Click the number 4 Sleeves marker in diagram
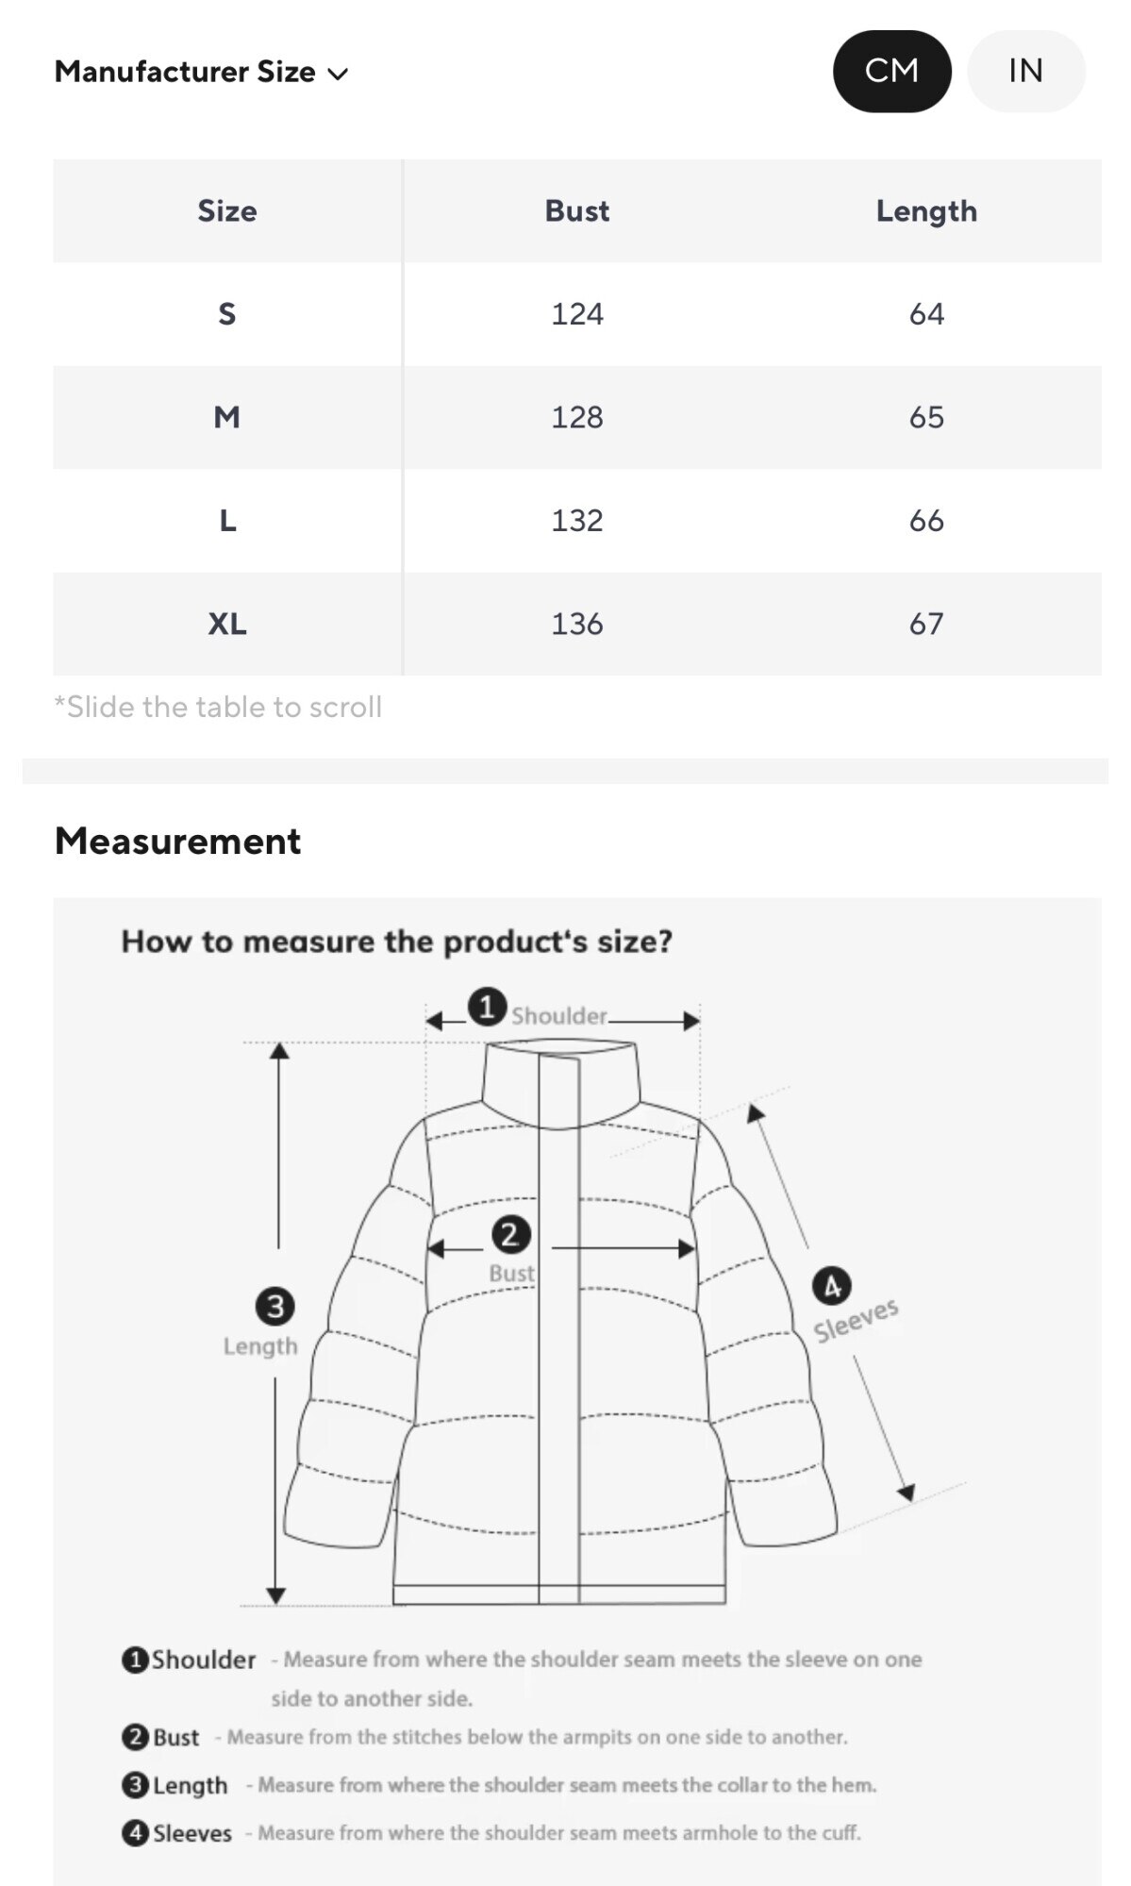Image resolution: width=1131 pixels, height=1886 pixels. (x=832, y=1286)
